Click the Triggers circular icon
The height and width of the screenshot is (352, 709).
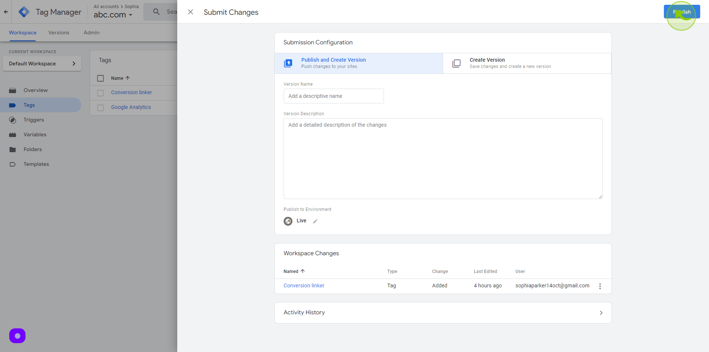pyautogui.click(x=13, y=120)
